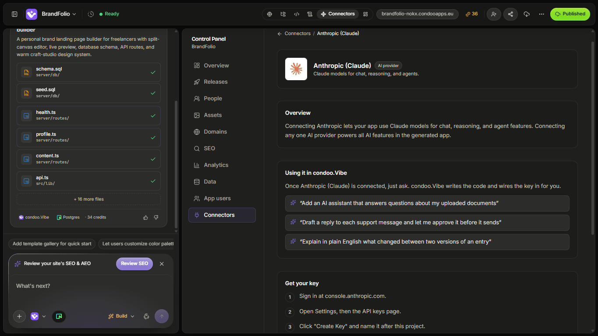Dismiss the Review SEO suggestion banner
598x336 pixels.
click(162, 264)
